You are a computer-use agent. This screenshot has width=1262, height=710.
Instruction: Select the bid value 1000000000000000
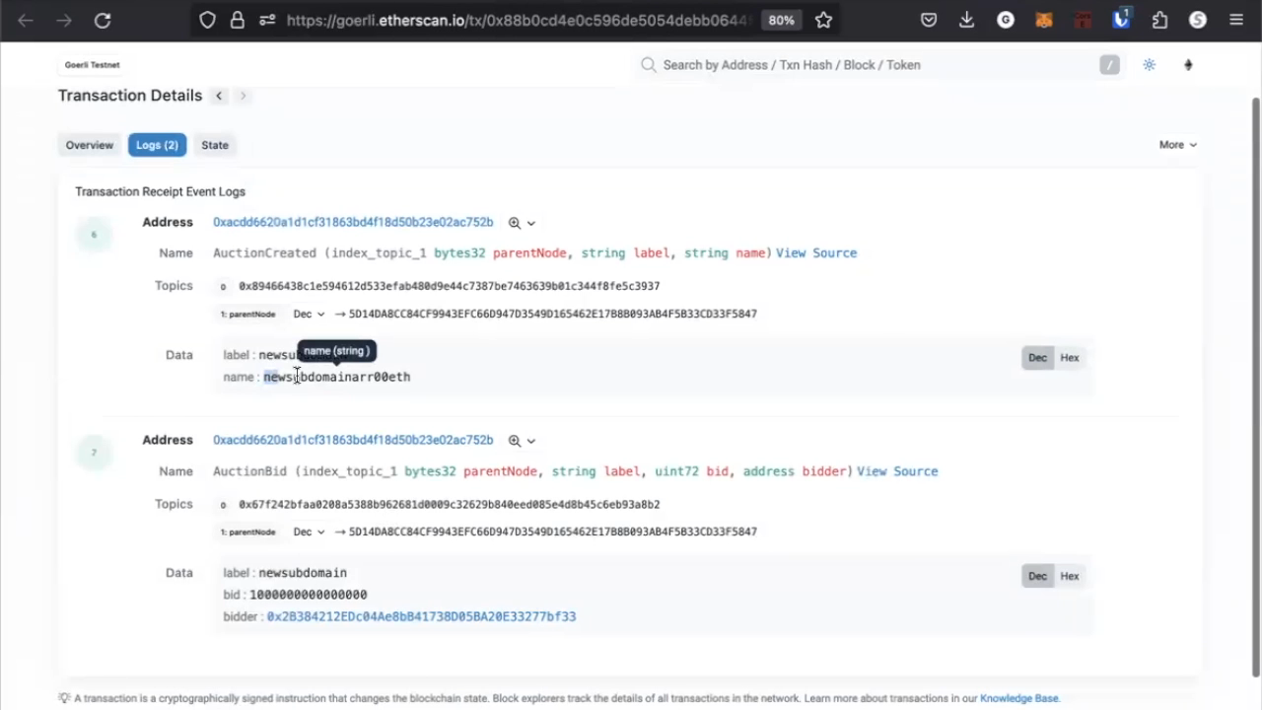pos(308,595)
